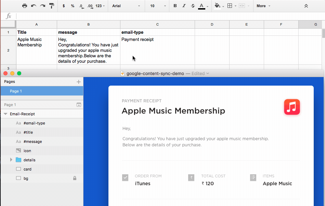Format as percent in toolbar
Screen dimensions: 325x206
(x=73, y=6)
